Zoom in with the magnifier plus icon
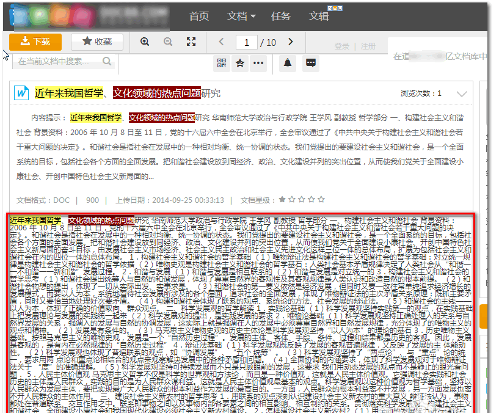499x413 pixels. click(x=145, y=42)
